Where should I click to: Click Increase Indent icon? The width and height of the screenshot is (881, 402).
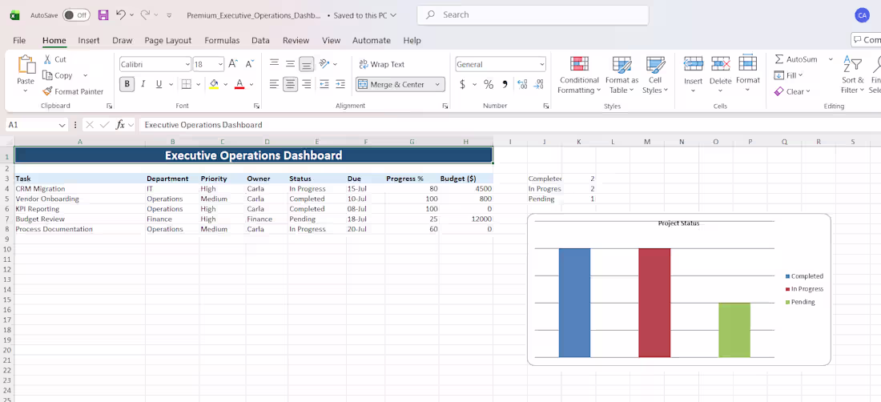coord(340,84)
